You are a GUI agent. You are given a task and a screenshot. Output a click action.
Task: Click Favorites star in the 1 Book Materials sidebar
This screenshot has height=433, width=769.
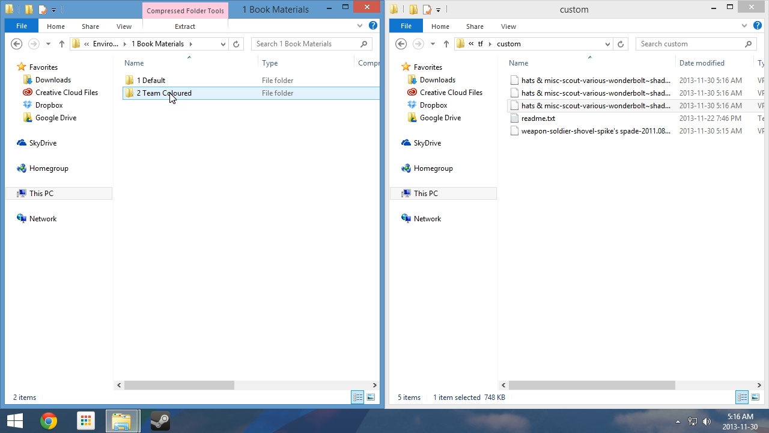click(x=22, y=67)
